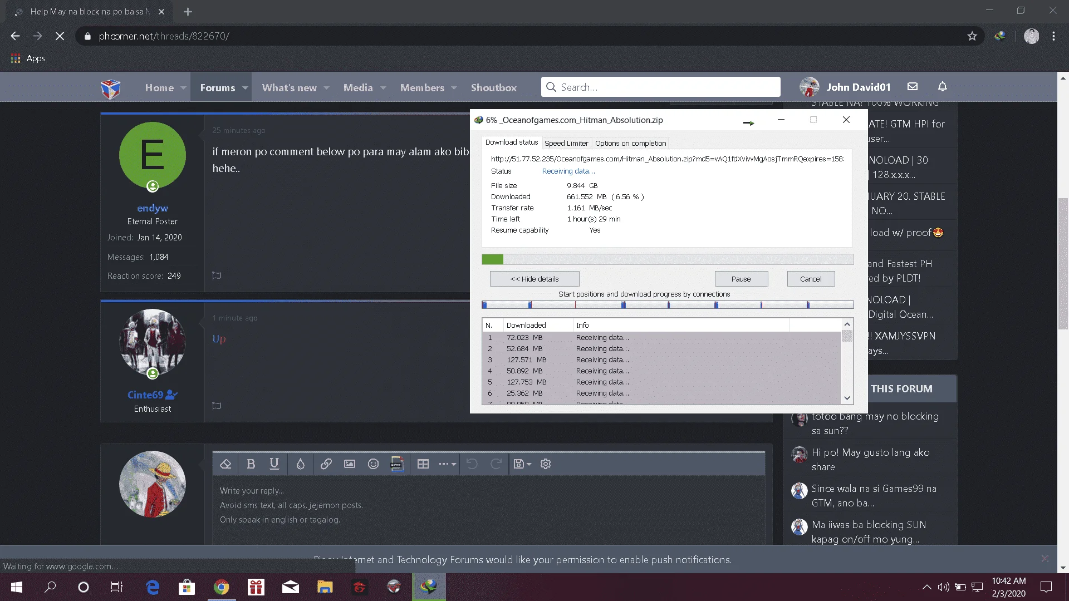Expand more editor options ellipsis
The height and width of the screenshot is (601, 1069).
[447, 464]
